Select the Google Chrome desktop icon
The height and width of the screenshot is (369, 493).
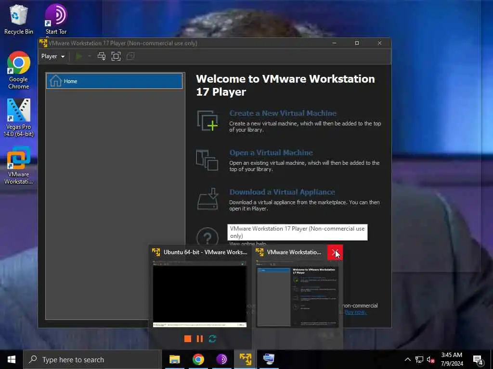pos(19,70)
